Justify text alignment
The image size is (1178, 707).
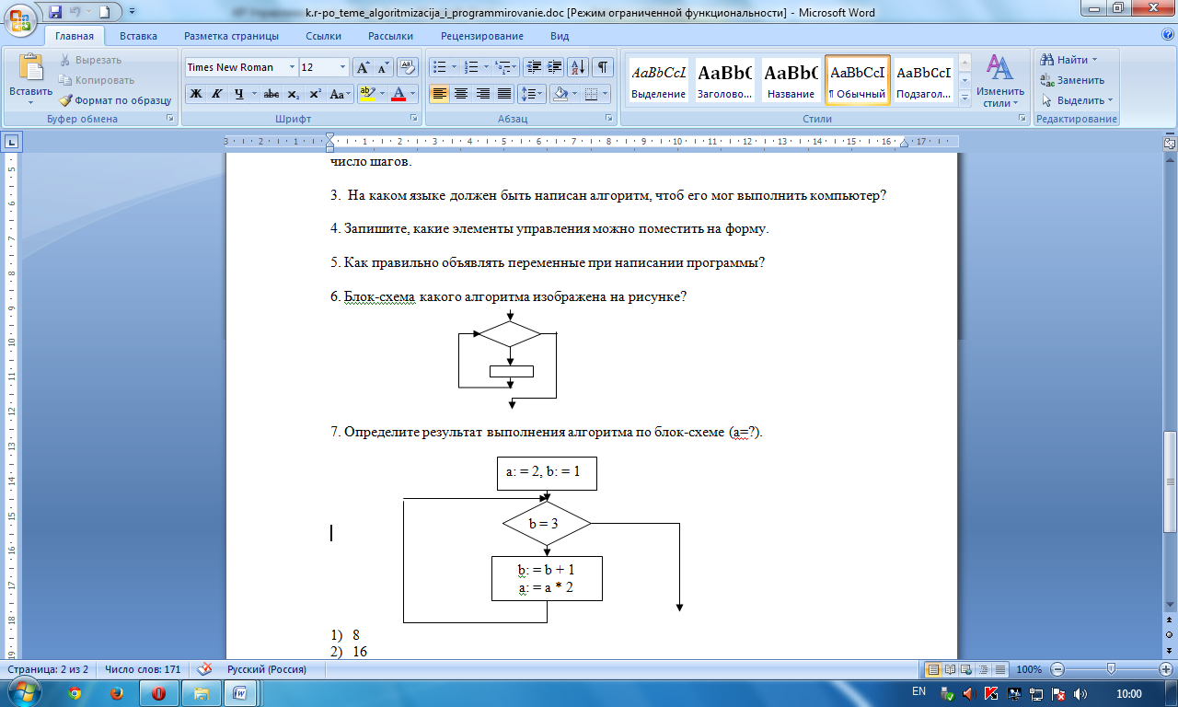(503, 94)
